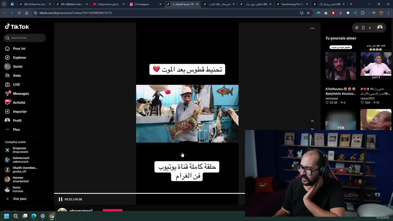Screen dimensions: 393x221
Task: Click the raoua2001 author name
Action: point(368,99)
